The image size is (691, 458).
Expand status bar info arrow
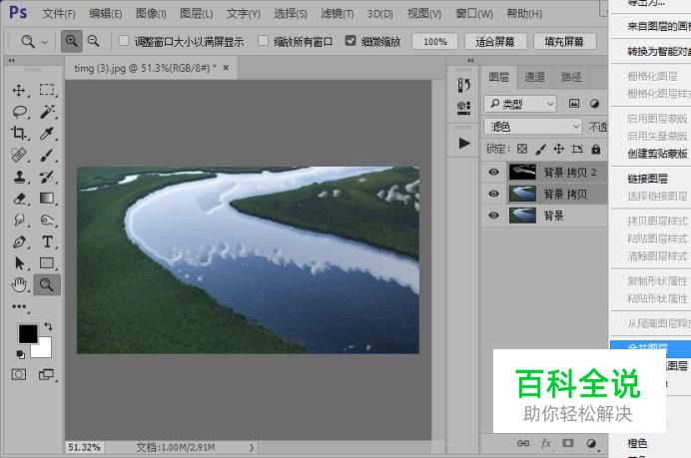pos(252,447)
